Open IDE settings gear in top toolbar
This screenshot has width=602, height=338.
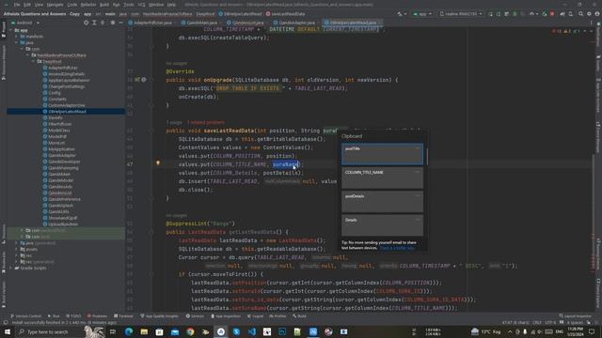click(589, 14)
